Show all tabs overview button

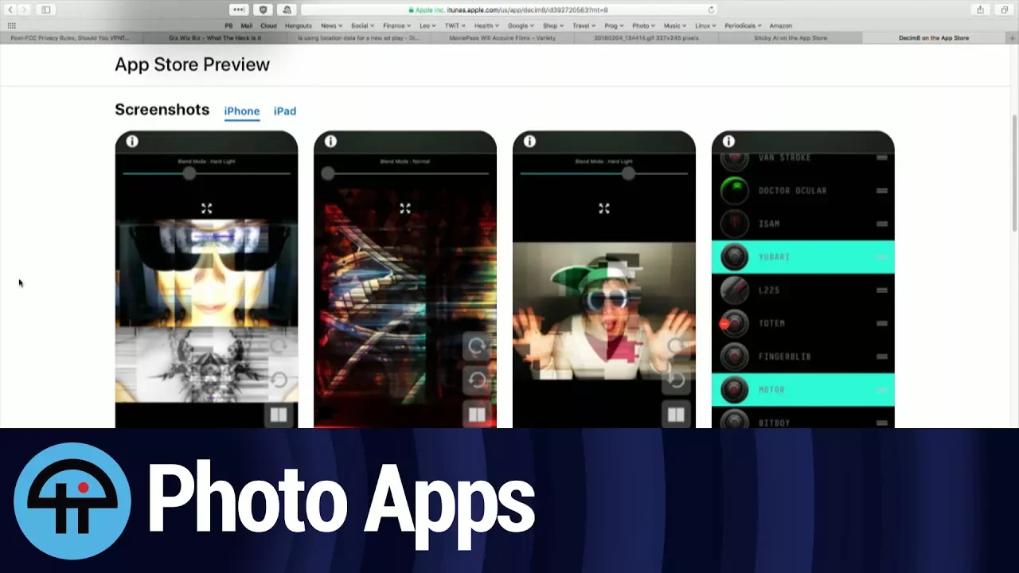[x=1004, y=10]
